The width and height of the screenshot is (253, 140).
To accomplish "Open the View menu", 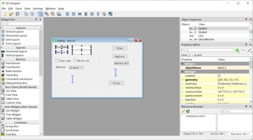I will (27, 9).
